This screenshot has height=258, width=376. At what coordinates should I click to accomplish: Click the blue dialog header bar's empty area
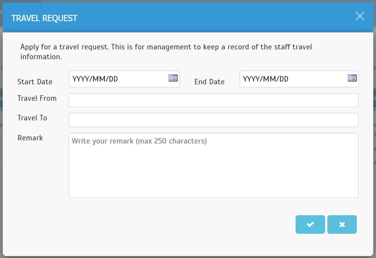216,18
